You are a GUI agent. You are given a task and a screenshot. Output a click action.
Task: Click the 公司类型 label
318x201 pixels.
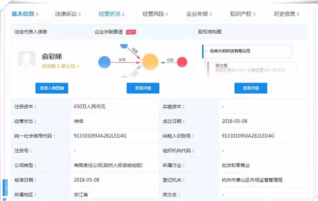25,165
